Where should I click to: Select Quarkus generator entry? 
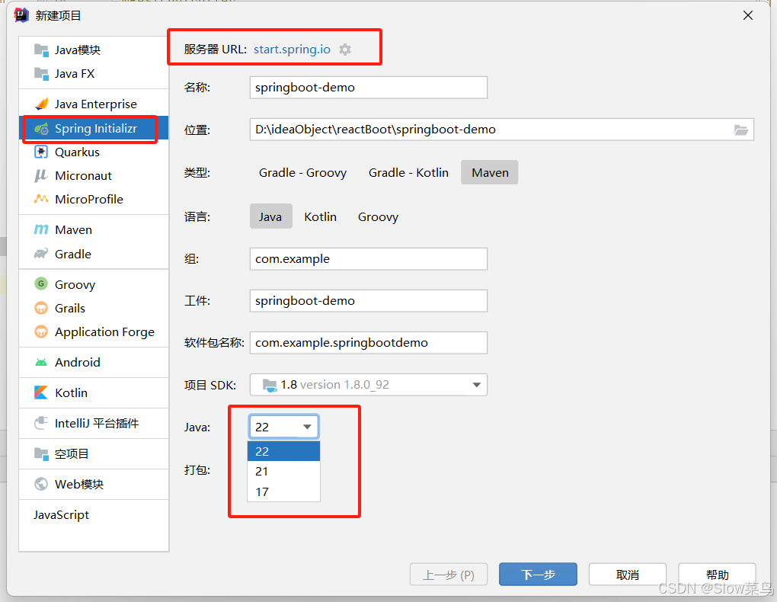click(x=94, y=152)
